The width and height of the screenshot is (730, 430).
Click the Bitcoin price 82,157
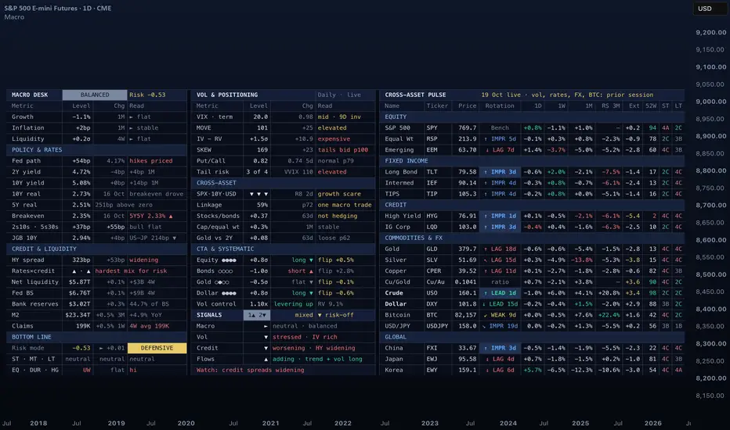(x=465, y=315)
